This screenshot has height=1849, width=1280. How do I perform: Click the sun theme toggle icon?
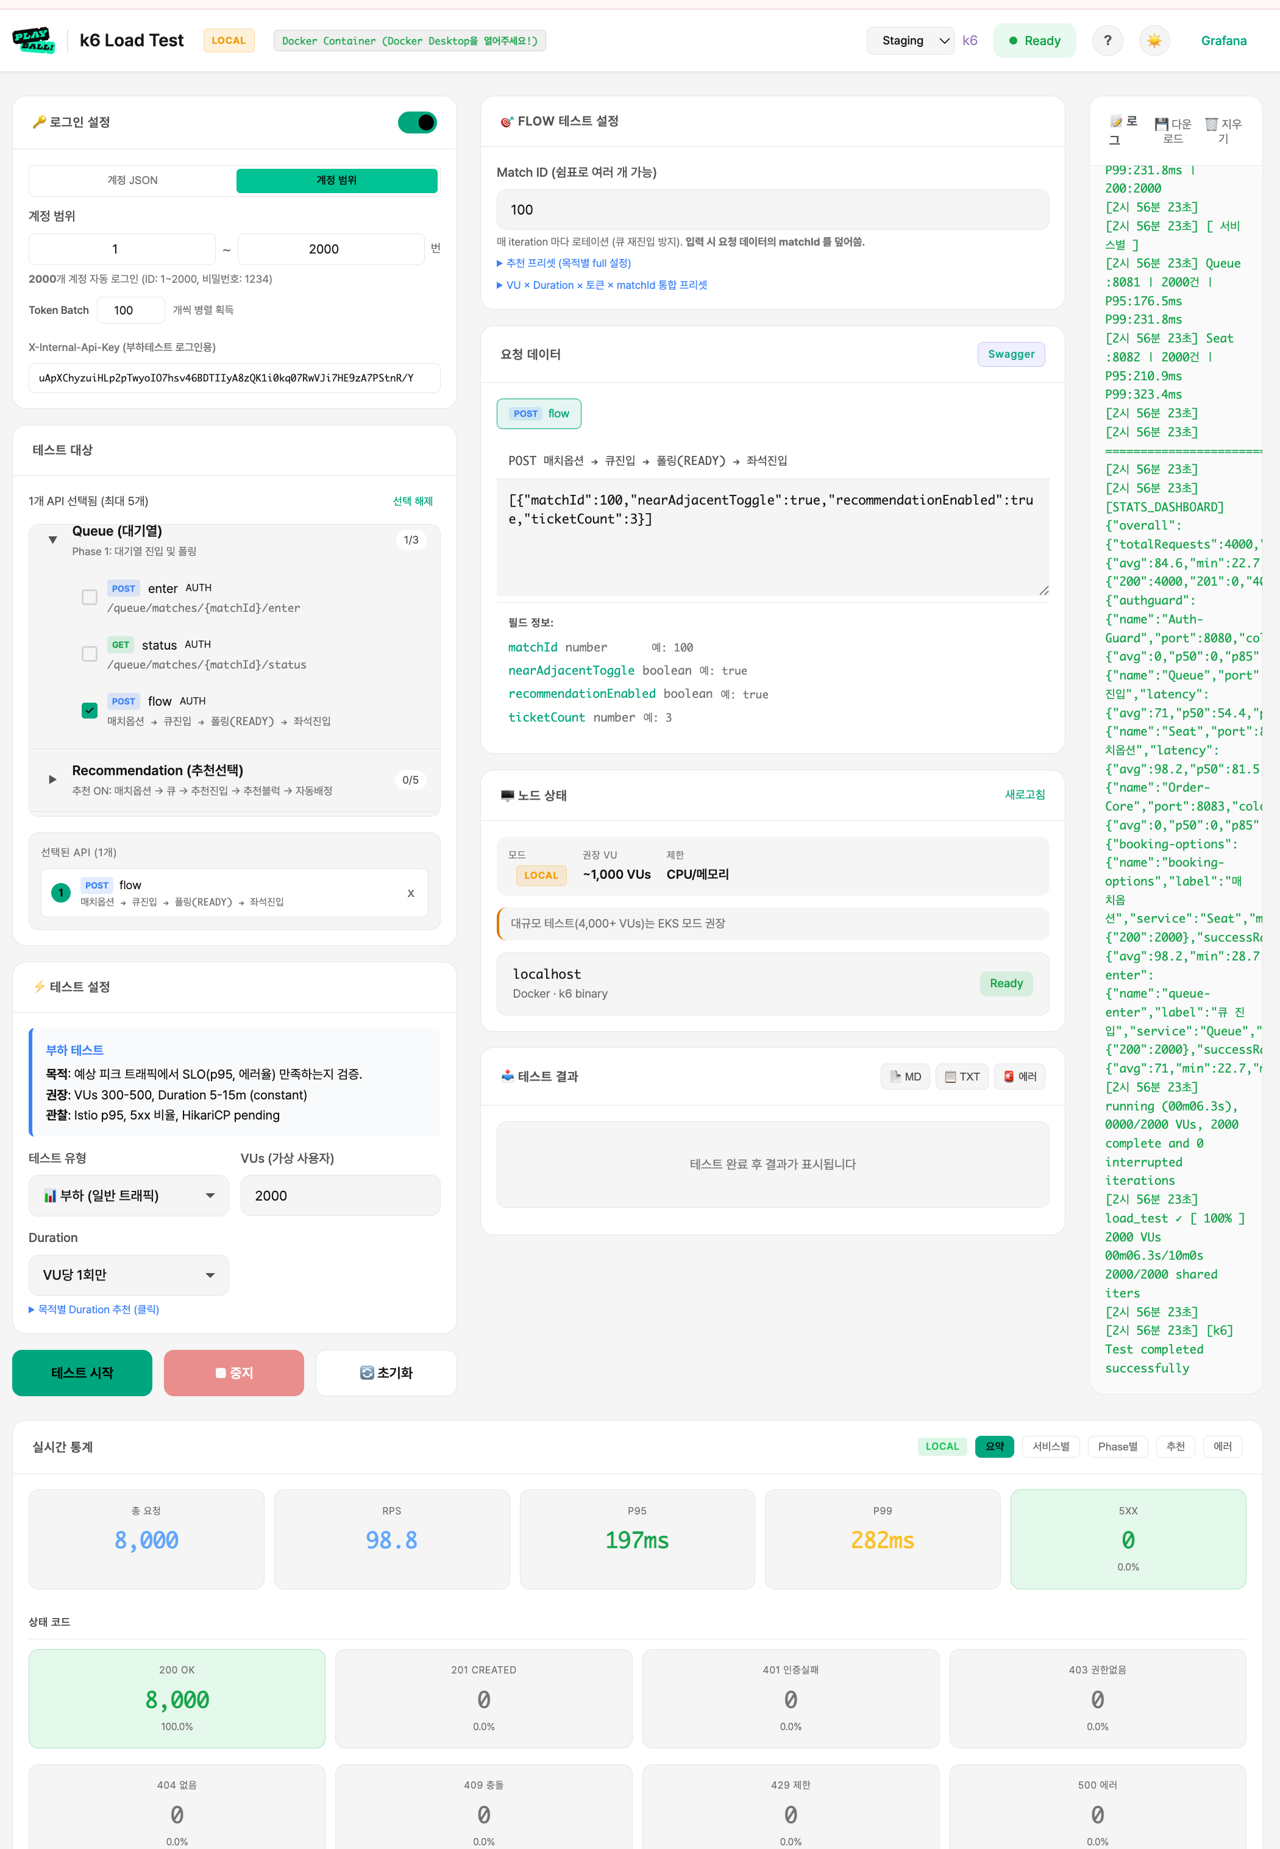click(1154, 41)
